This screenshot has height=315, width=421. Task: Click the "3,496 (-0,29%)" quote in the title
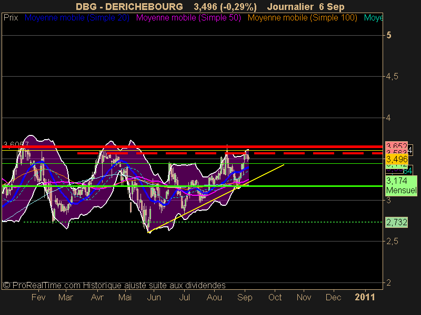225,7
